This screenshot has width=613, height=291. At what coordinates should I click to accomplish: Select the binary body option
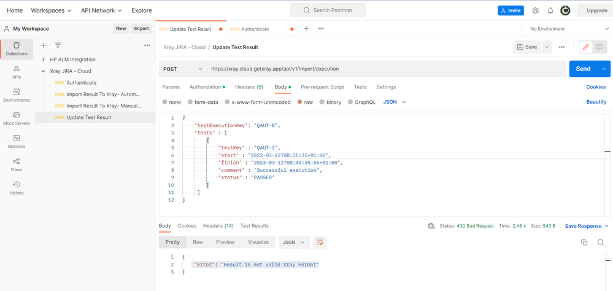coord(330,102)
